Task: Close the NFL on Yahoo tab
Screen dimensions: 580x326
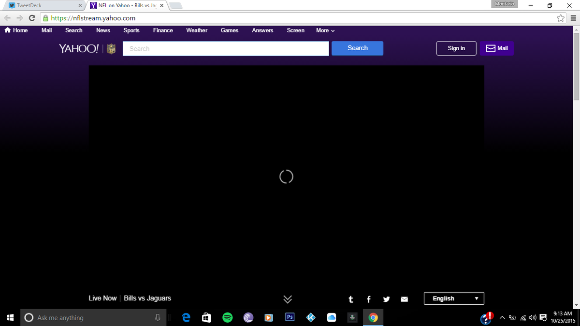Action: (x=162, y=6)
